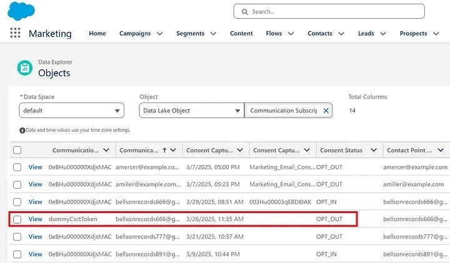450x263 pixels.
Task: Click the search magnifier icon
Action: tap(244, 12)
